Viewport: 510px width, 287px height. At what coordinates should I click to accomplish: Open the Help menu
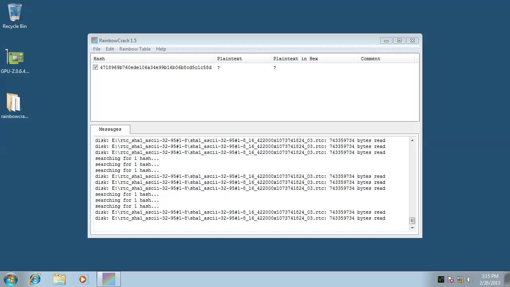tap(161, 49)
